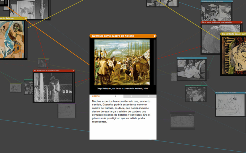This screenshot has width=246, height=153.
Task: Click the Diego Velázquez painting caption
Action: (x=122, y=89)
